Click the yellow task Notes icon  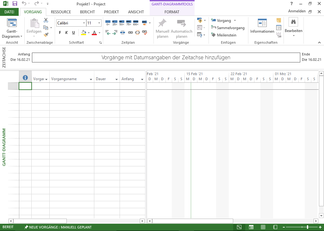(x=279, y=20)
